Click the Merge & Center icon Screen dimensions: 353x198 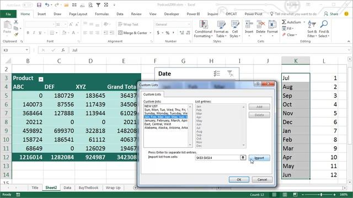(x=120, y=33)
